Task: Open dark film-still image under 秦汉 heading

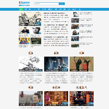Action: (56, 64)
